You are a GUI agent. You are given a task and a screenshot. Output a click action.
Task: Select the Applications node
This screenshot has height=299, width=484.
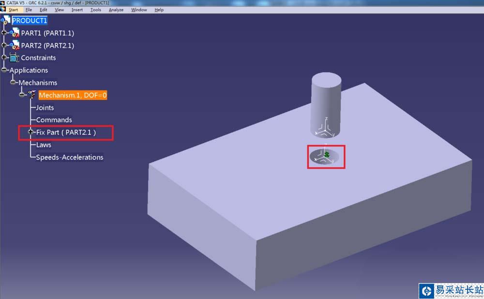[x=29, y=70]
